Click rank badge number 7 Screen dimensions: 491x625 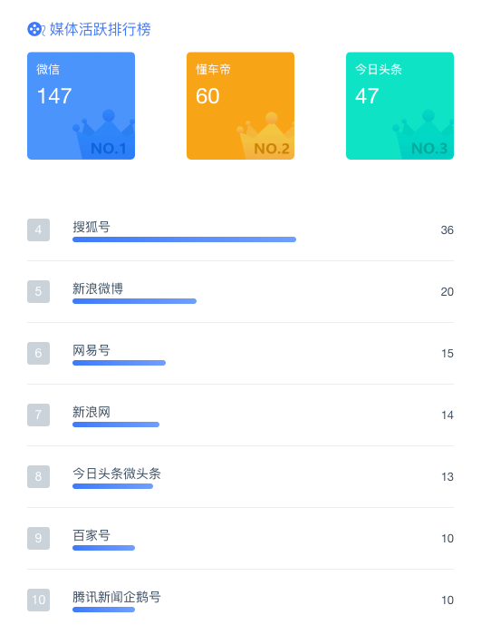38,415
